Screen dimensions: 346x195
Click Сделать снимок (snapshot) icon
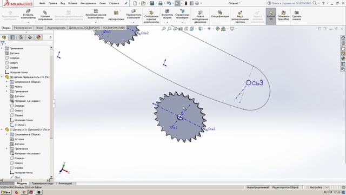coord(297,16)
